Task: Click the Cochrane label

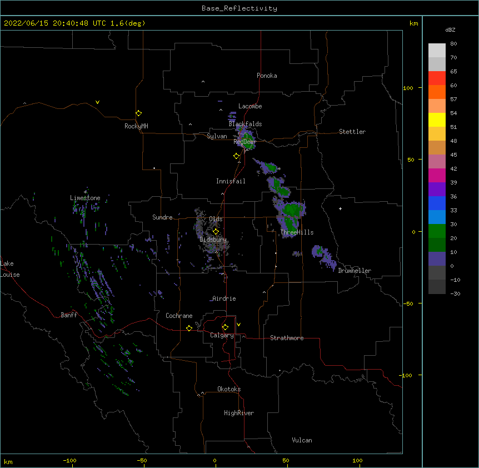Action: pyautogui.click(x=179, y=316)
